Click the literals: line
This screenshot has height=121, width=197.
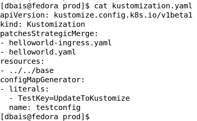click(x=29, y=89)
